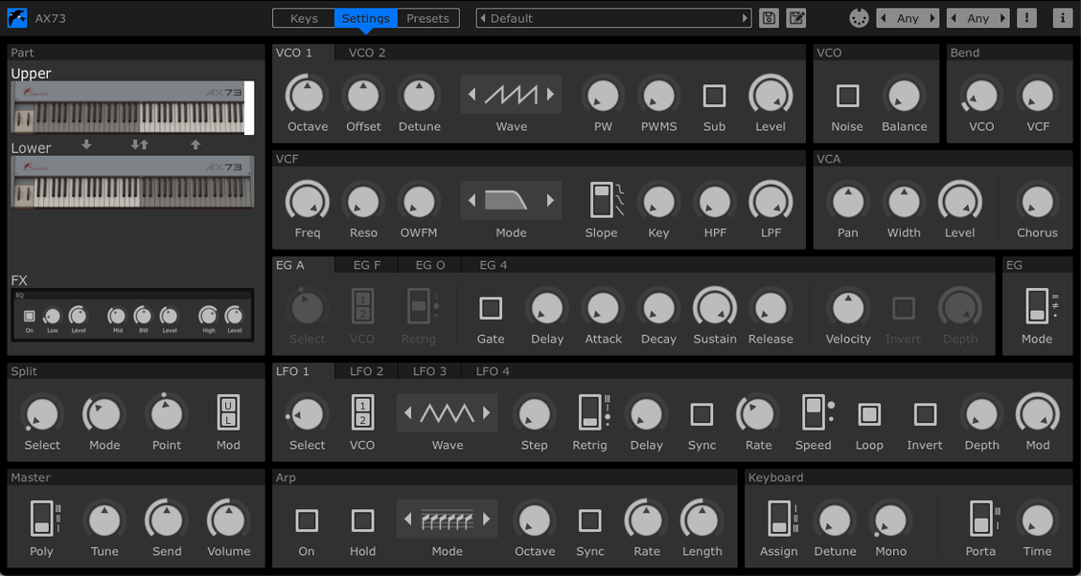Enable the EQ On switch in FX panel
This screenshot has height=576, width=1081.
(x=29, y=317)
